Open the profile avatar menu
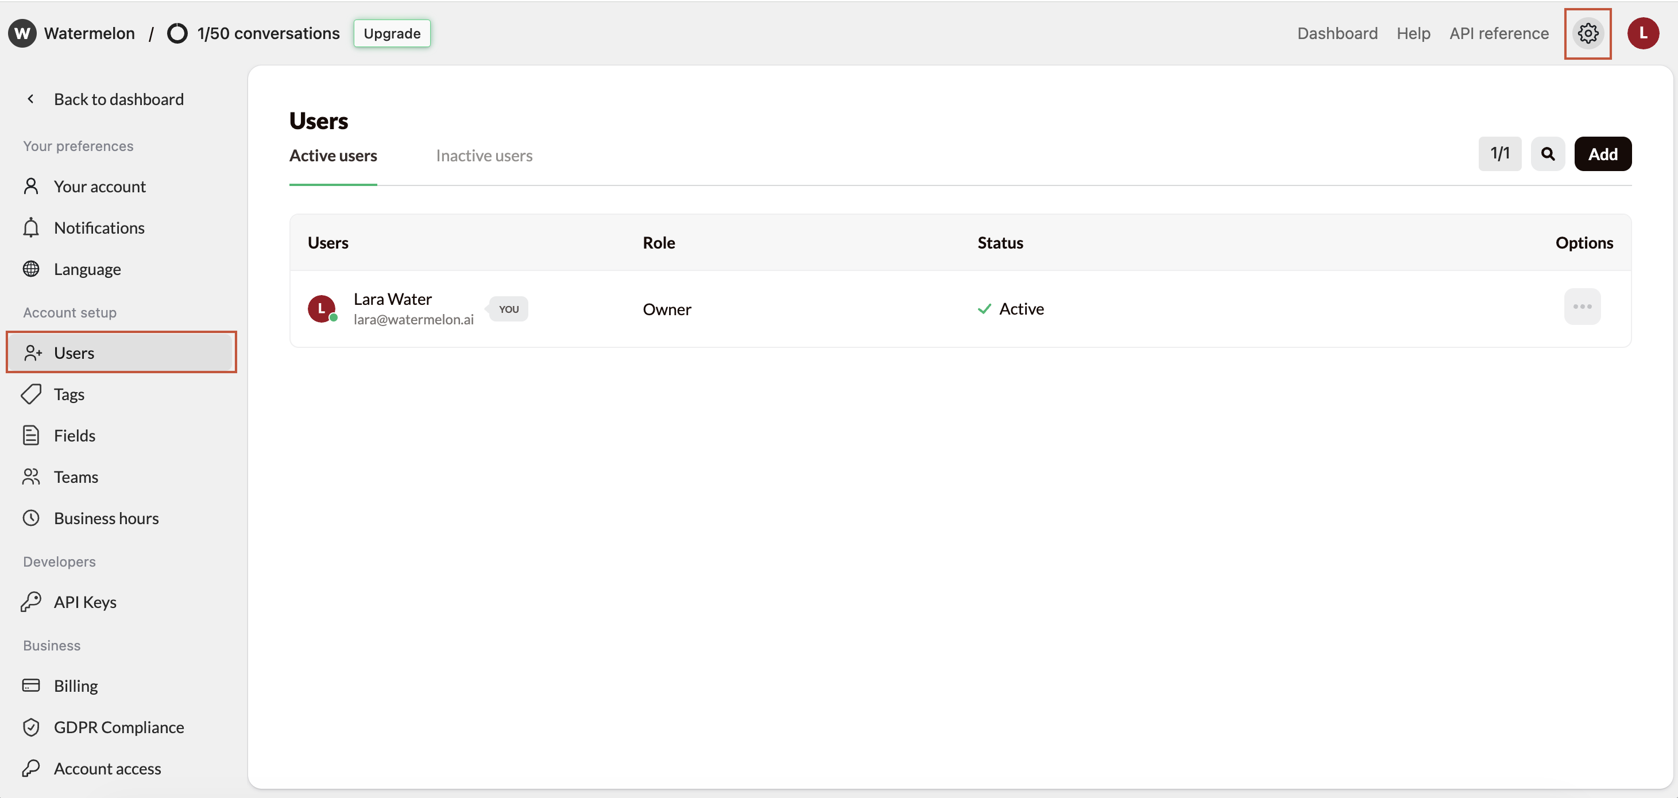 (x=1643, y=33)
